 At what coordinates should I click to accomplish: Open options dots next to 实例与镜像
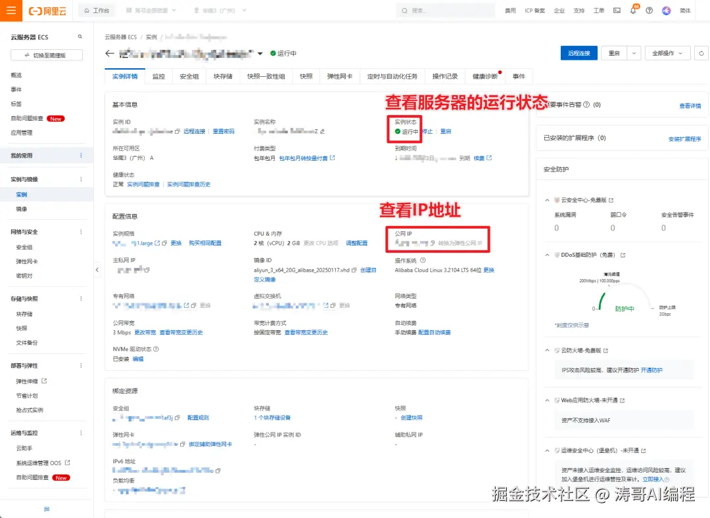pos(81,179)
